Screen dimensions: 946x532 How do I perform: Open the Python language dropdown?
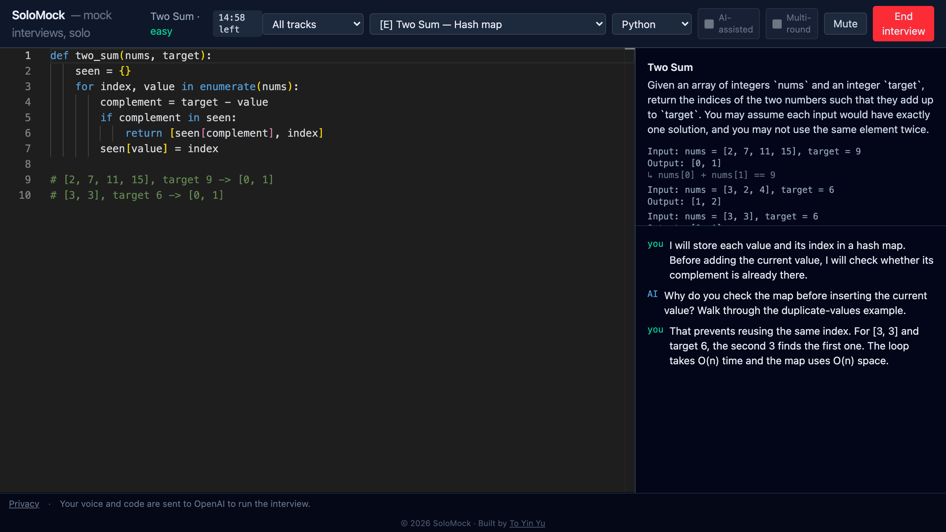651,24
